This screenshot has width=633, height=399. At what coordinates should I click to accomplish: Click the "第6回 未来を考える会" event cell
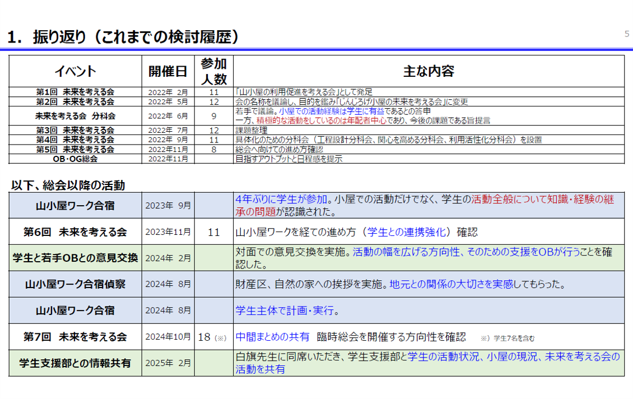(x=76, y=232)
